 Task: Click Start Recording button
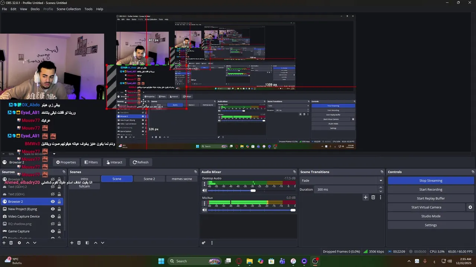click(x=431, y=189)
